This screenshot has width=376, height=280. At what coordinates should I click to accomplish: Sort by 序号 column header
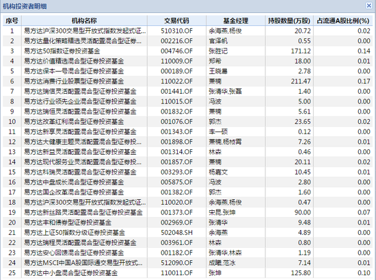pos(12,21)
